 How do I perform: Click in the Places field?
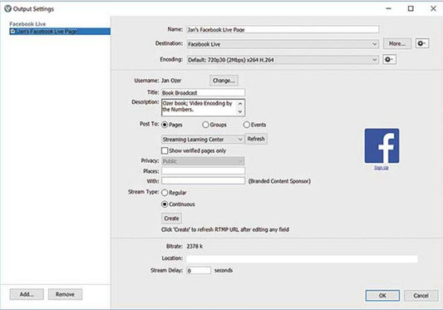click(x=203, y=171)
